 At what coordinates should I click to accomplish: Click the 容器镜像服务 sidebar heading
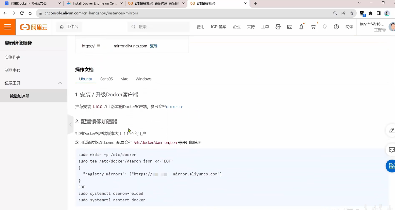click(18, 43)
